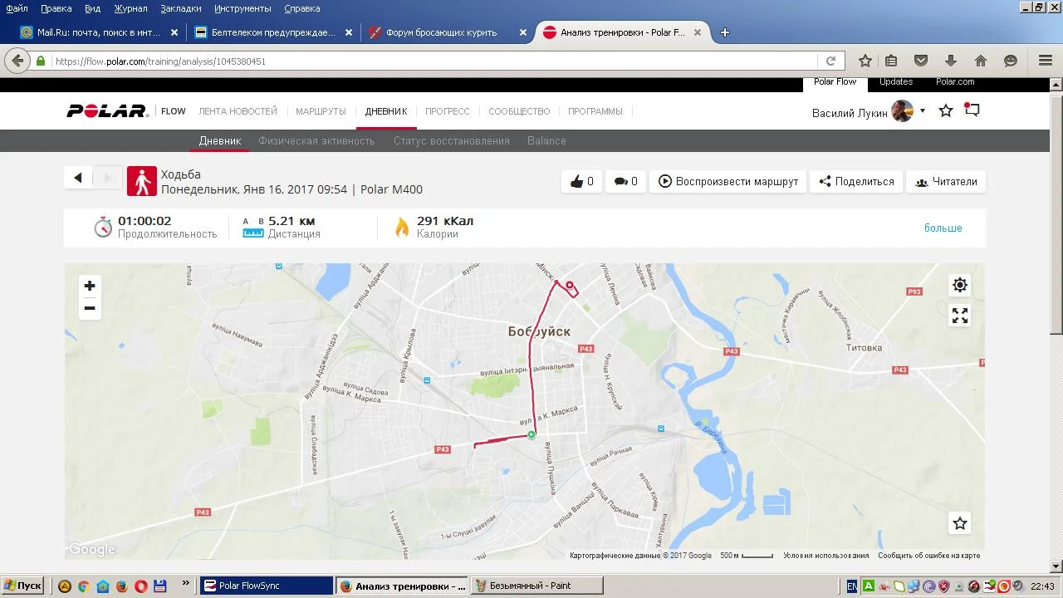The width and height of the screenshot is (1063, 598).
Task: Open the Закладки menu in the menu bar
Action: 180,8
